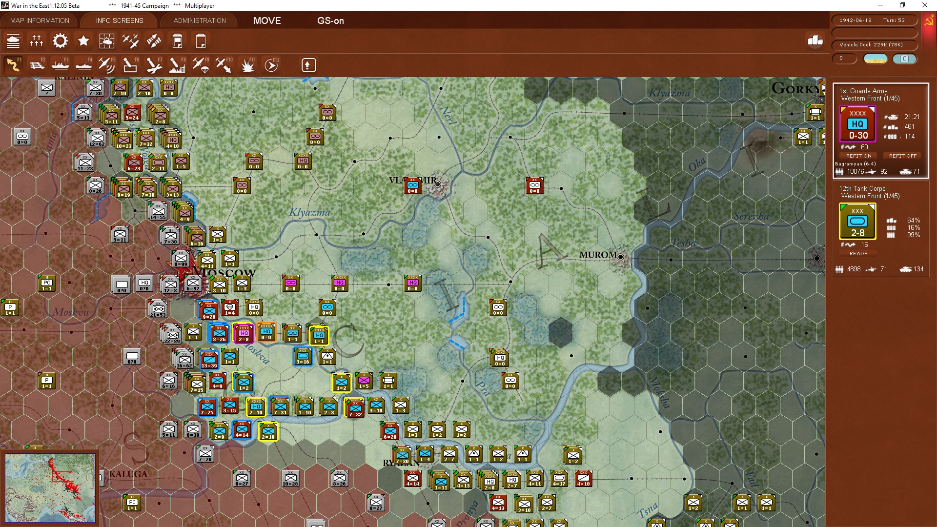
Task: Enable REFIT ON for 1st Guards Army
Action: [x=858, y=156]
